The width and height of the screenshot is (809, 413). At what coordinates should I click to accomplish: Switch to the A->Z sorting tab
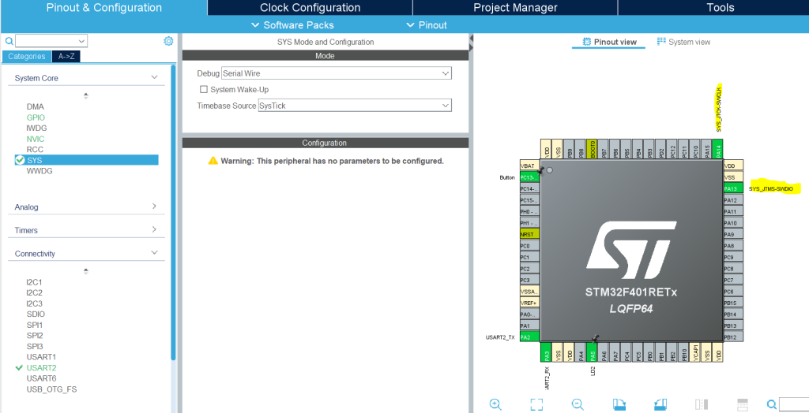(66, 57)
